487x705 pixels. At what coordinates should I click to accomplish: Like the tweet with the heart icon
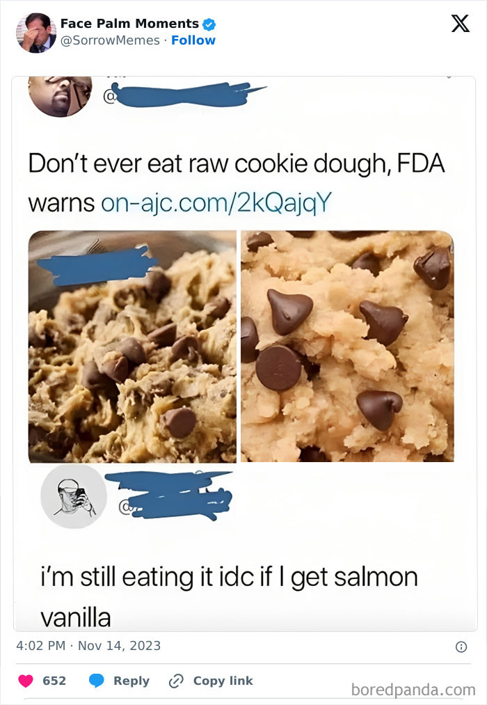[x=26, y=681]
